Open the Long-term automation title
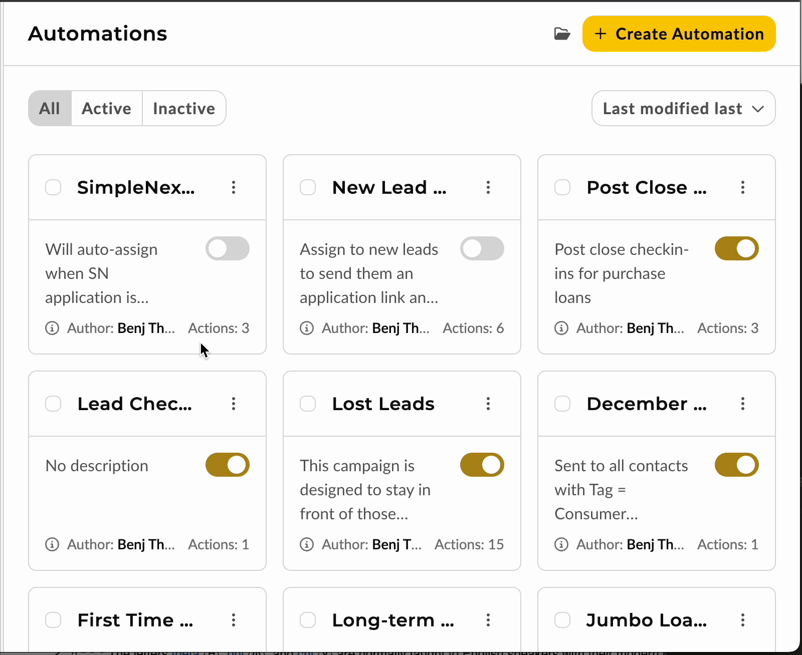The width and height of the screenshot is (802, 655). pyautogui.click(x=393, y=620)
